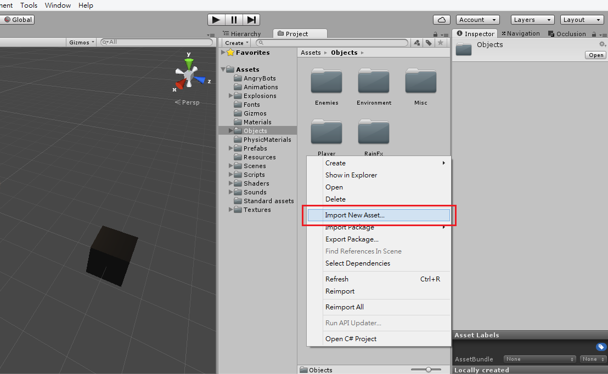608x374 pixels.
Task: Open the Layout dropdown
Action: point(581,19)
